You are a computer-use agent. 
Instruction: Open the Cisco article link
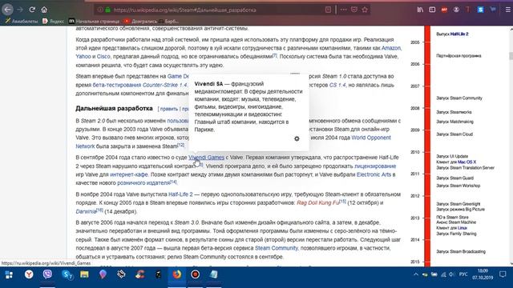[103, 57]
